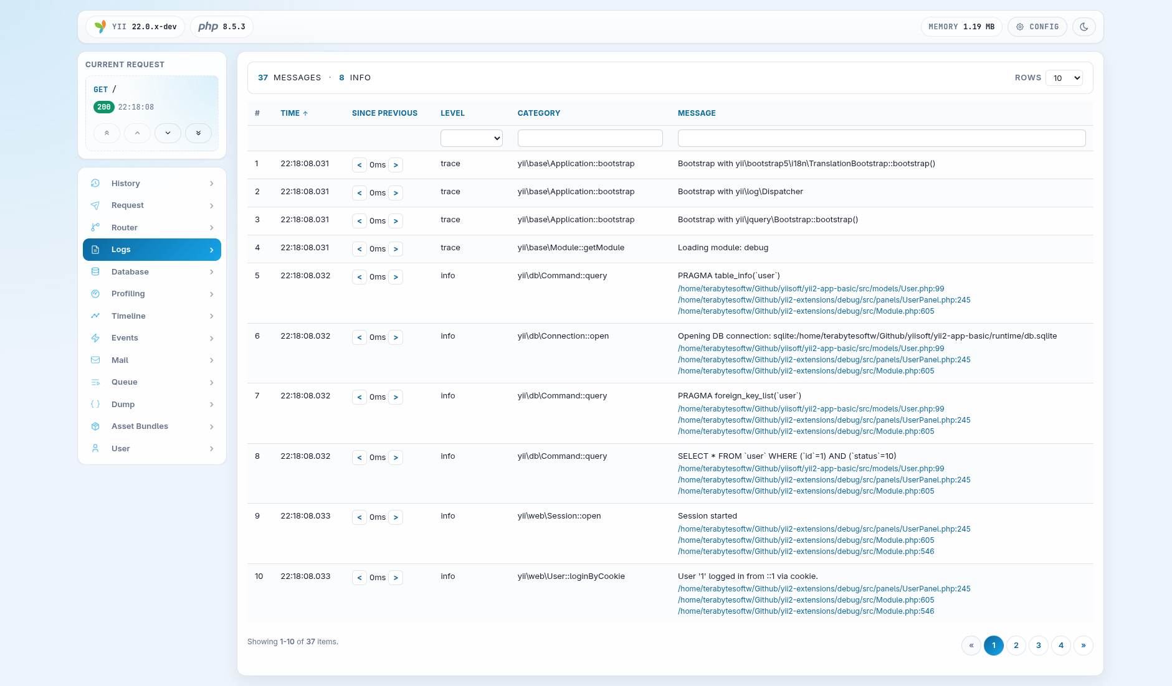Click the History clock icon
This screenshot has width=1172, height=686.
tap(95, 183)
